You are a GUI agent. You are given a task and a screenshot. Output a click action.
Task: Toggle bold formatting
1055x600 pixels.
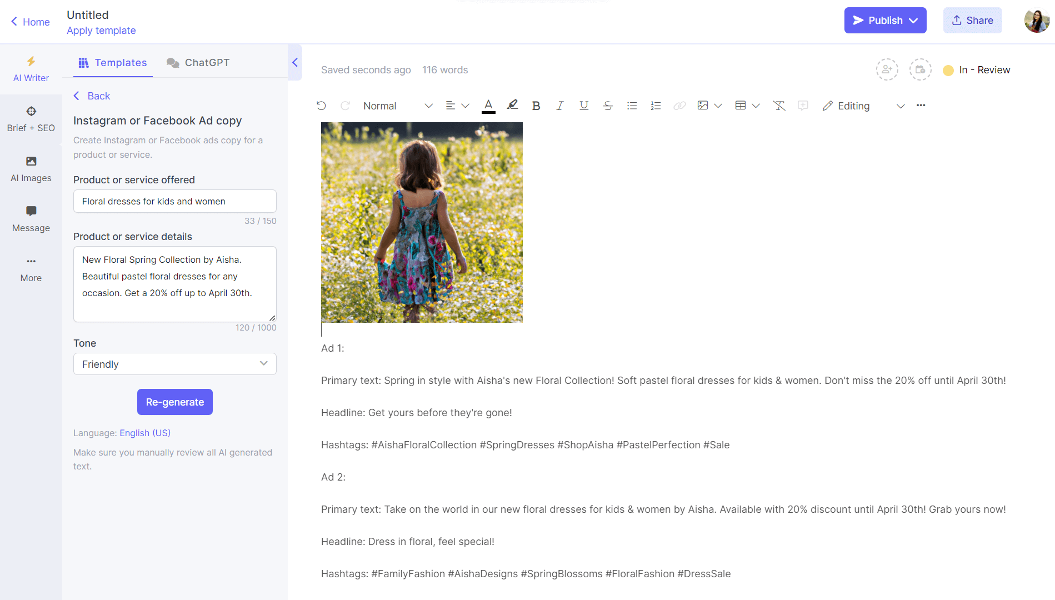point(536,106)
